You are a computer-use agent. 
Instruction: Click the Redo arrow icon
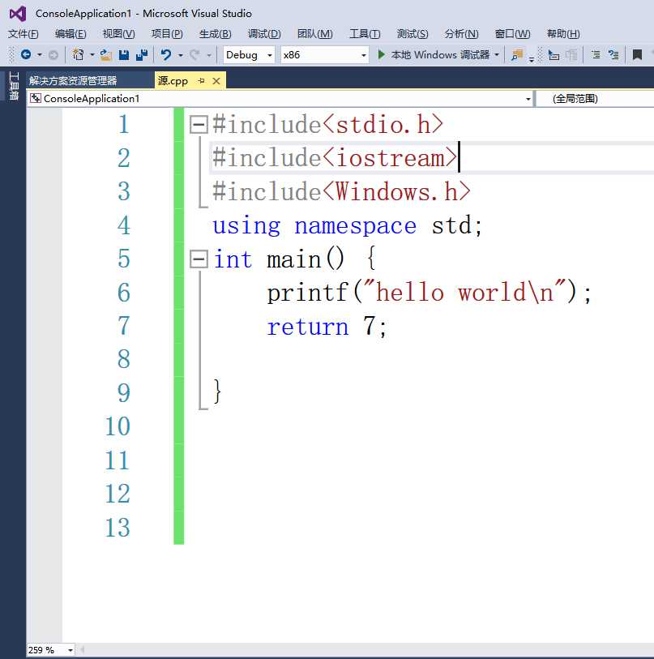click(194, 54)
